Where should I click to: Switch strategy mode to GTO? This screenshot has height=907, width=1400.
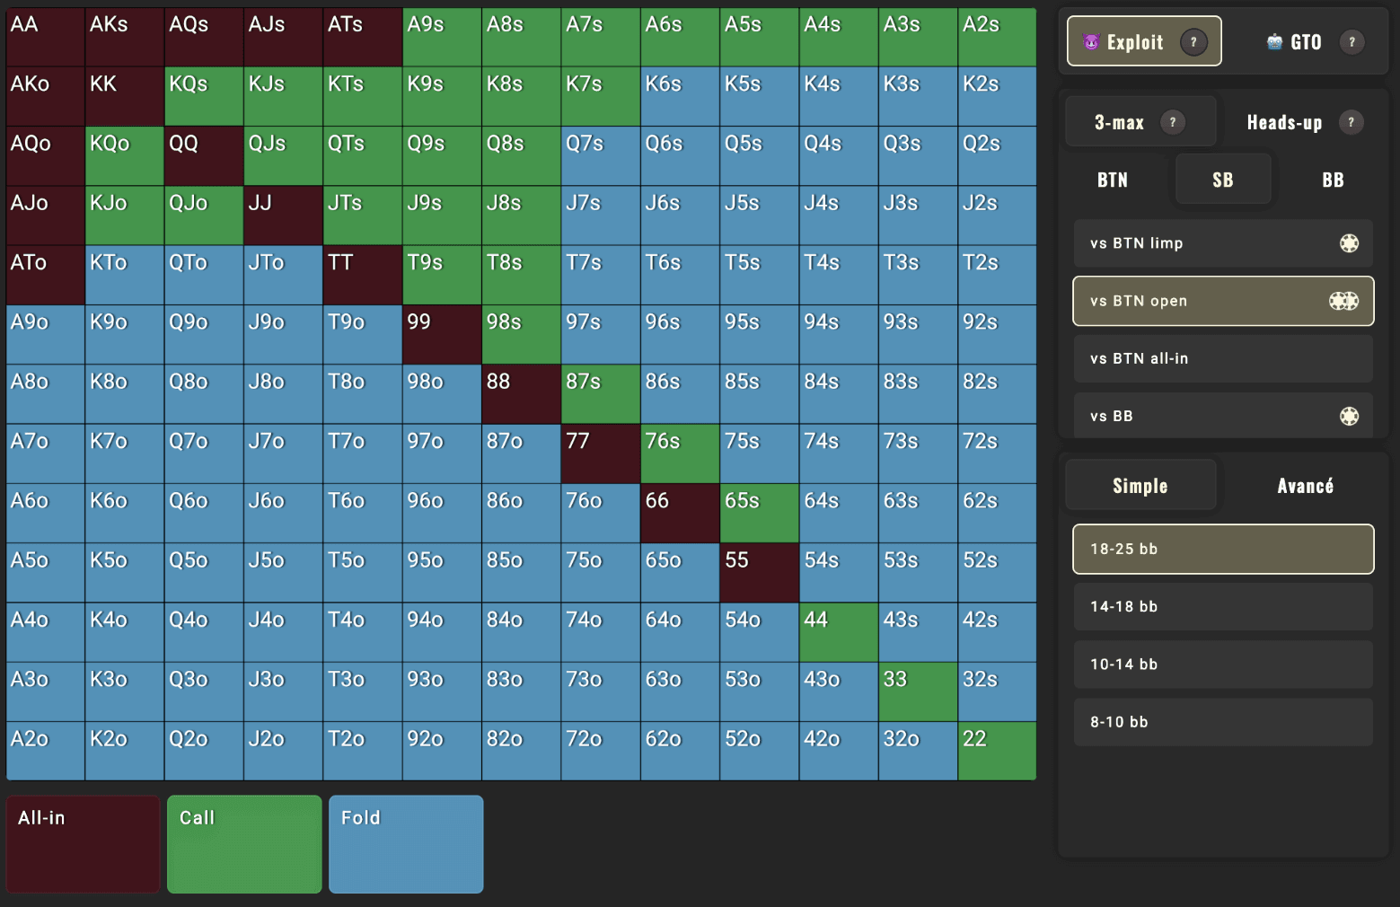[x=1307, y=41]
